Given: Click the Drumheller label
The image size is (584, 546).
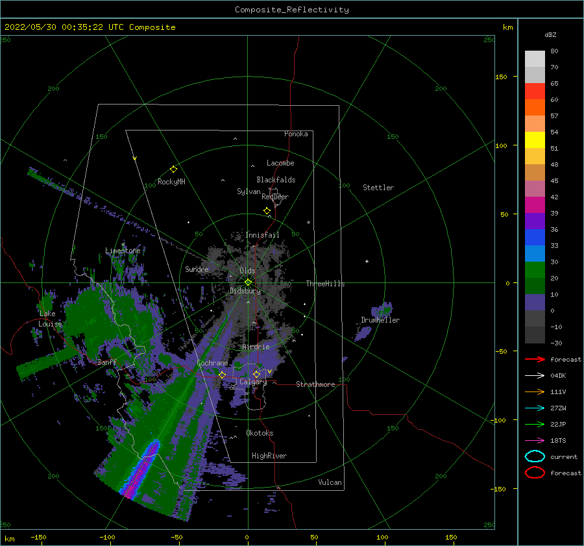Looking at the screenshot, I should coord(380,320).
